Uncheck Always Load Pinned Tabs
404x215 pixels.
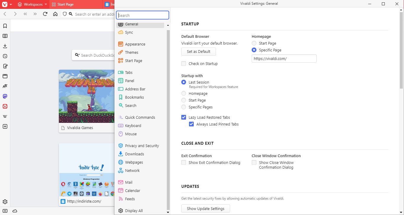tap(191, 124)
